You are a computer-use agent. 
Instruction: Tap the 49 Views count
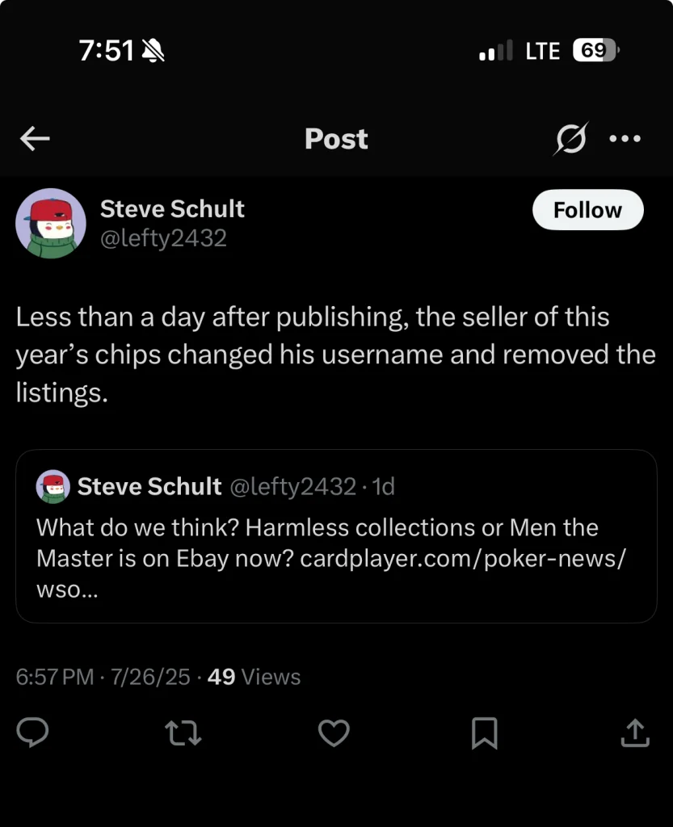(254, 677)
